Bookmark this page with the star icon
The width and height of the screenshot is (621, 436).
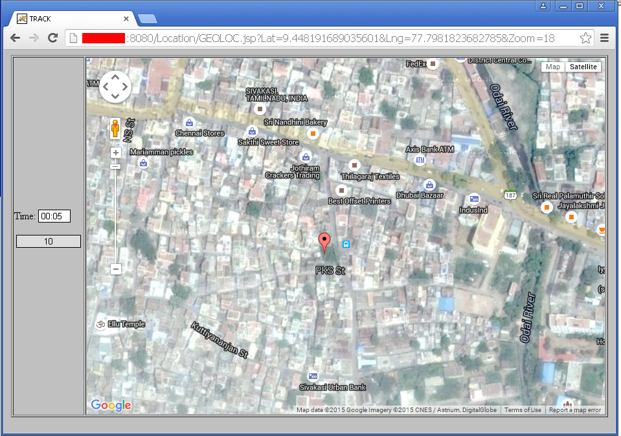tap(585, 38)
